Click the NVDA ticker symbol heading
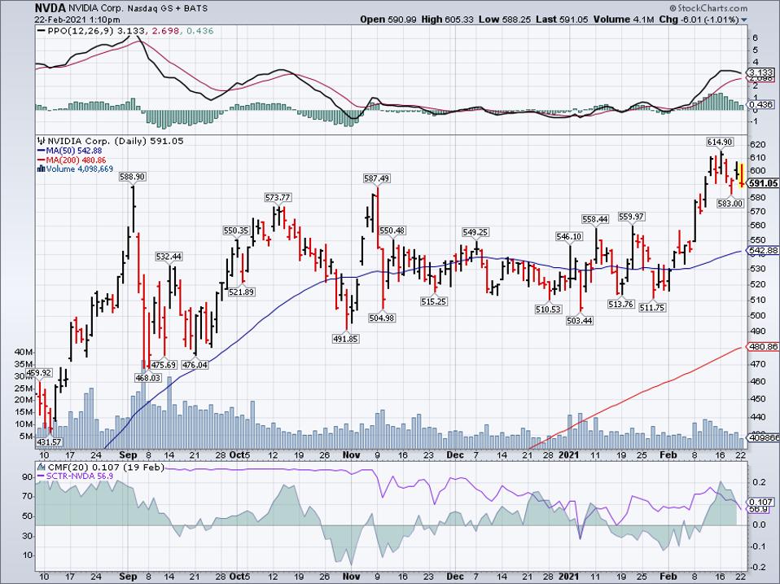The height and width of the screenshot is (584, 780). [50, 8]
